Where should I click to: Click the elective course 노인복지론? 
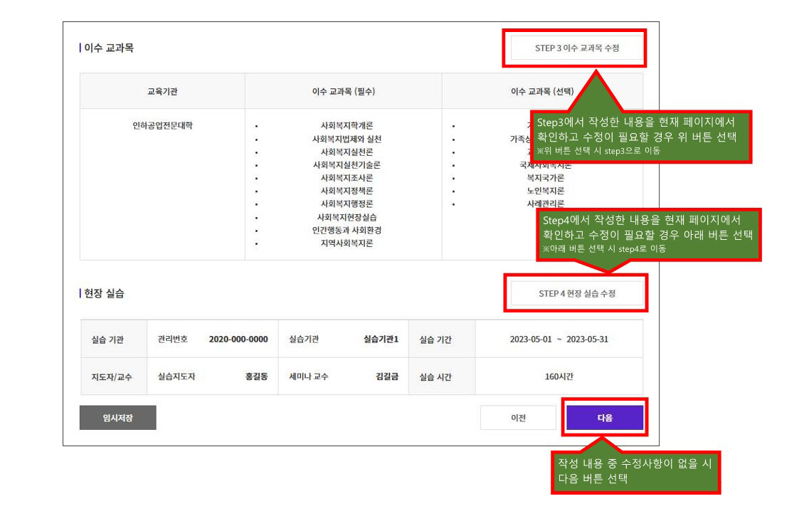pyautogui.click(x=546, y=191)
